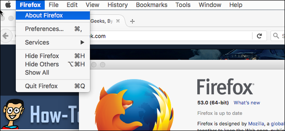285x131 pixels.
Task: Open the Window menu
Action: [210, 5]
